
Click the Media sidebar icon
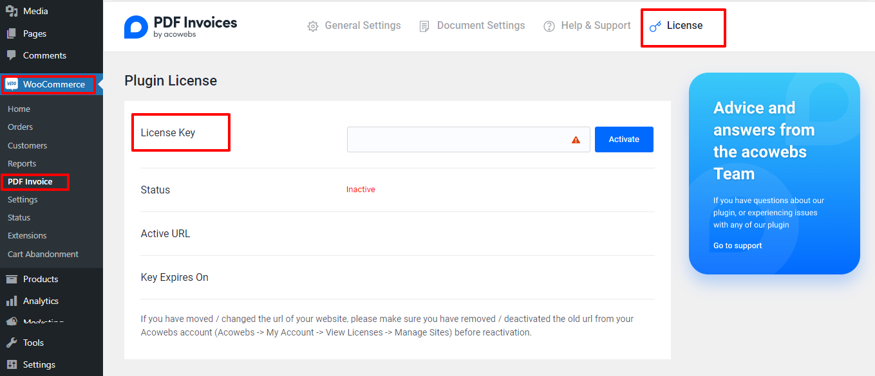click(12, 11)
